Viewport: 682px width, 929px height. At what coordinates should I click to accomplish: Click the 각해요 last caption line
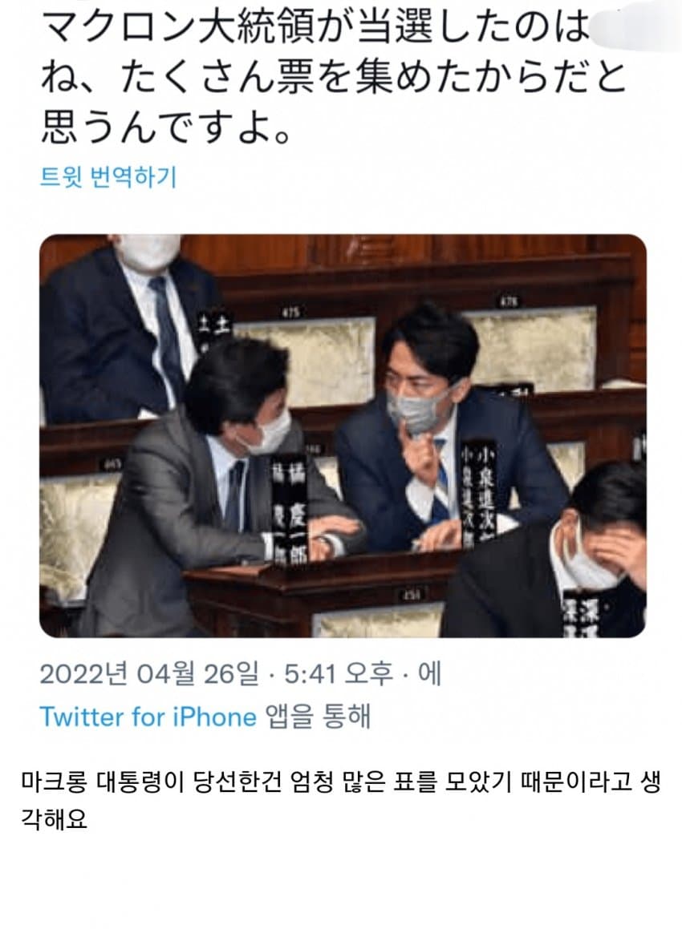coord(55,819)
